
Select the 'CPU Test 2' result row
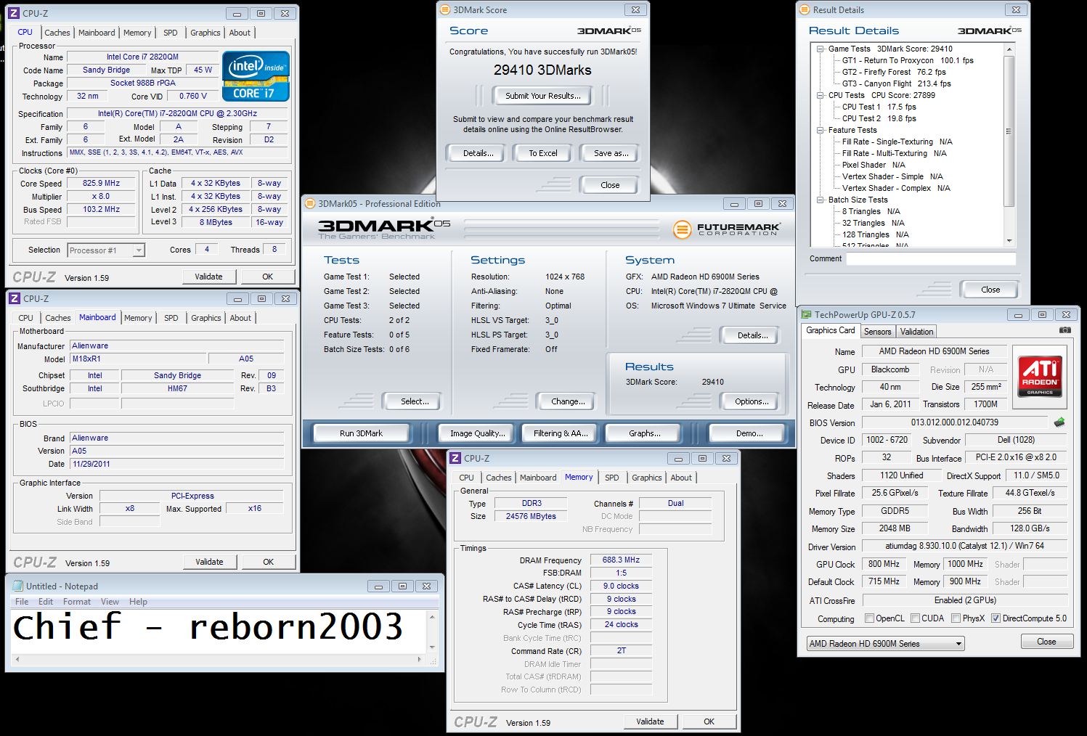click(879, 119)
